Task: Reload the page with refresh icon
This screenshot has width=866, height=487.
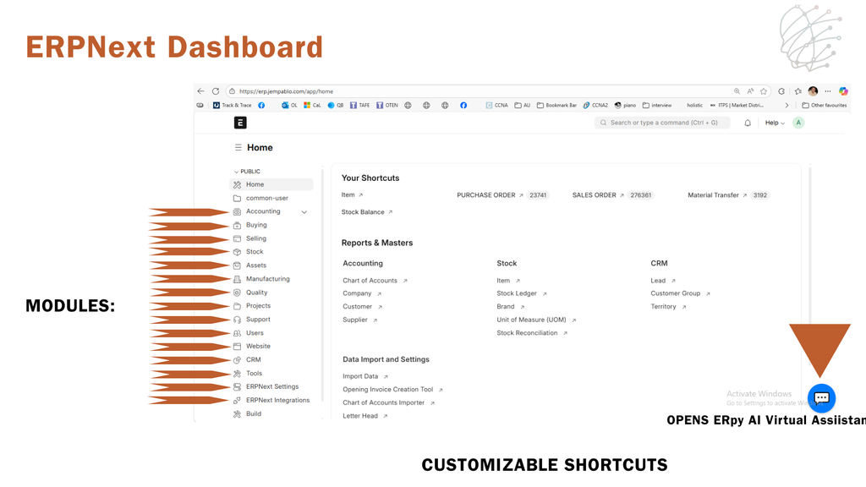Action: 216,91
